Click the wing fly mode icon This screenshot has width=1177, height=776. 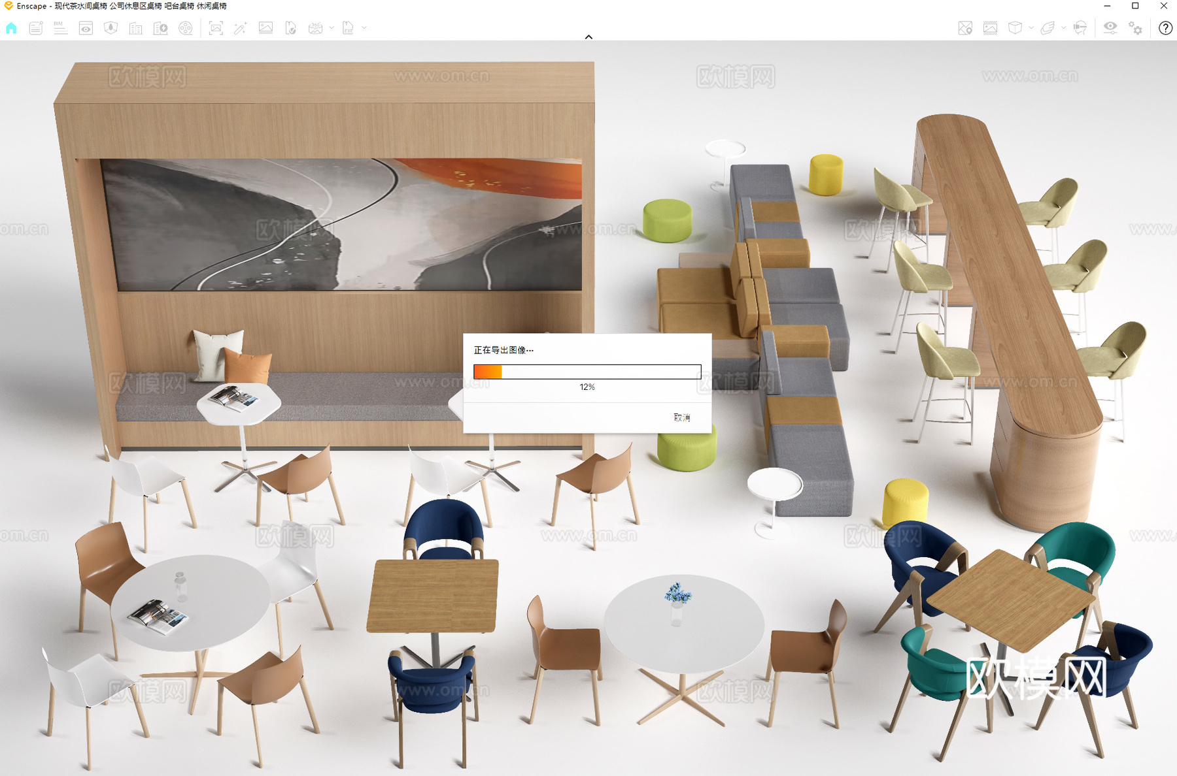[x=1048, y=28]
